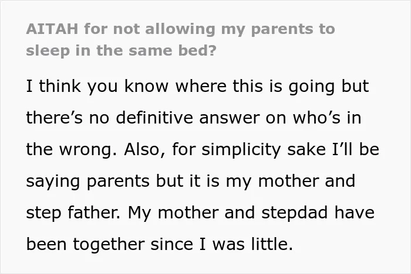
Task: Click the word 'Also,' in the paragraph
Action: (x=145, y=149)
